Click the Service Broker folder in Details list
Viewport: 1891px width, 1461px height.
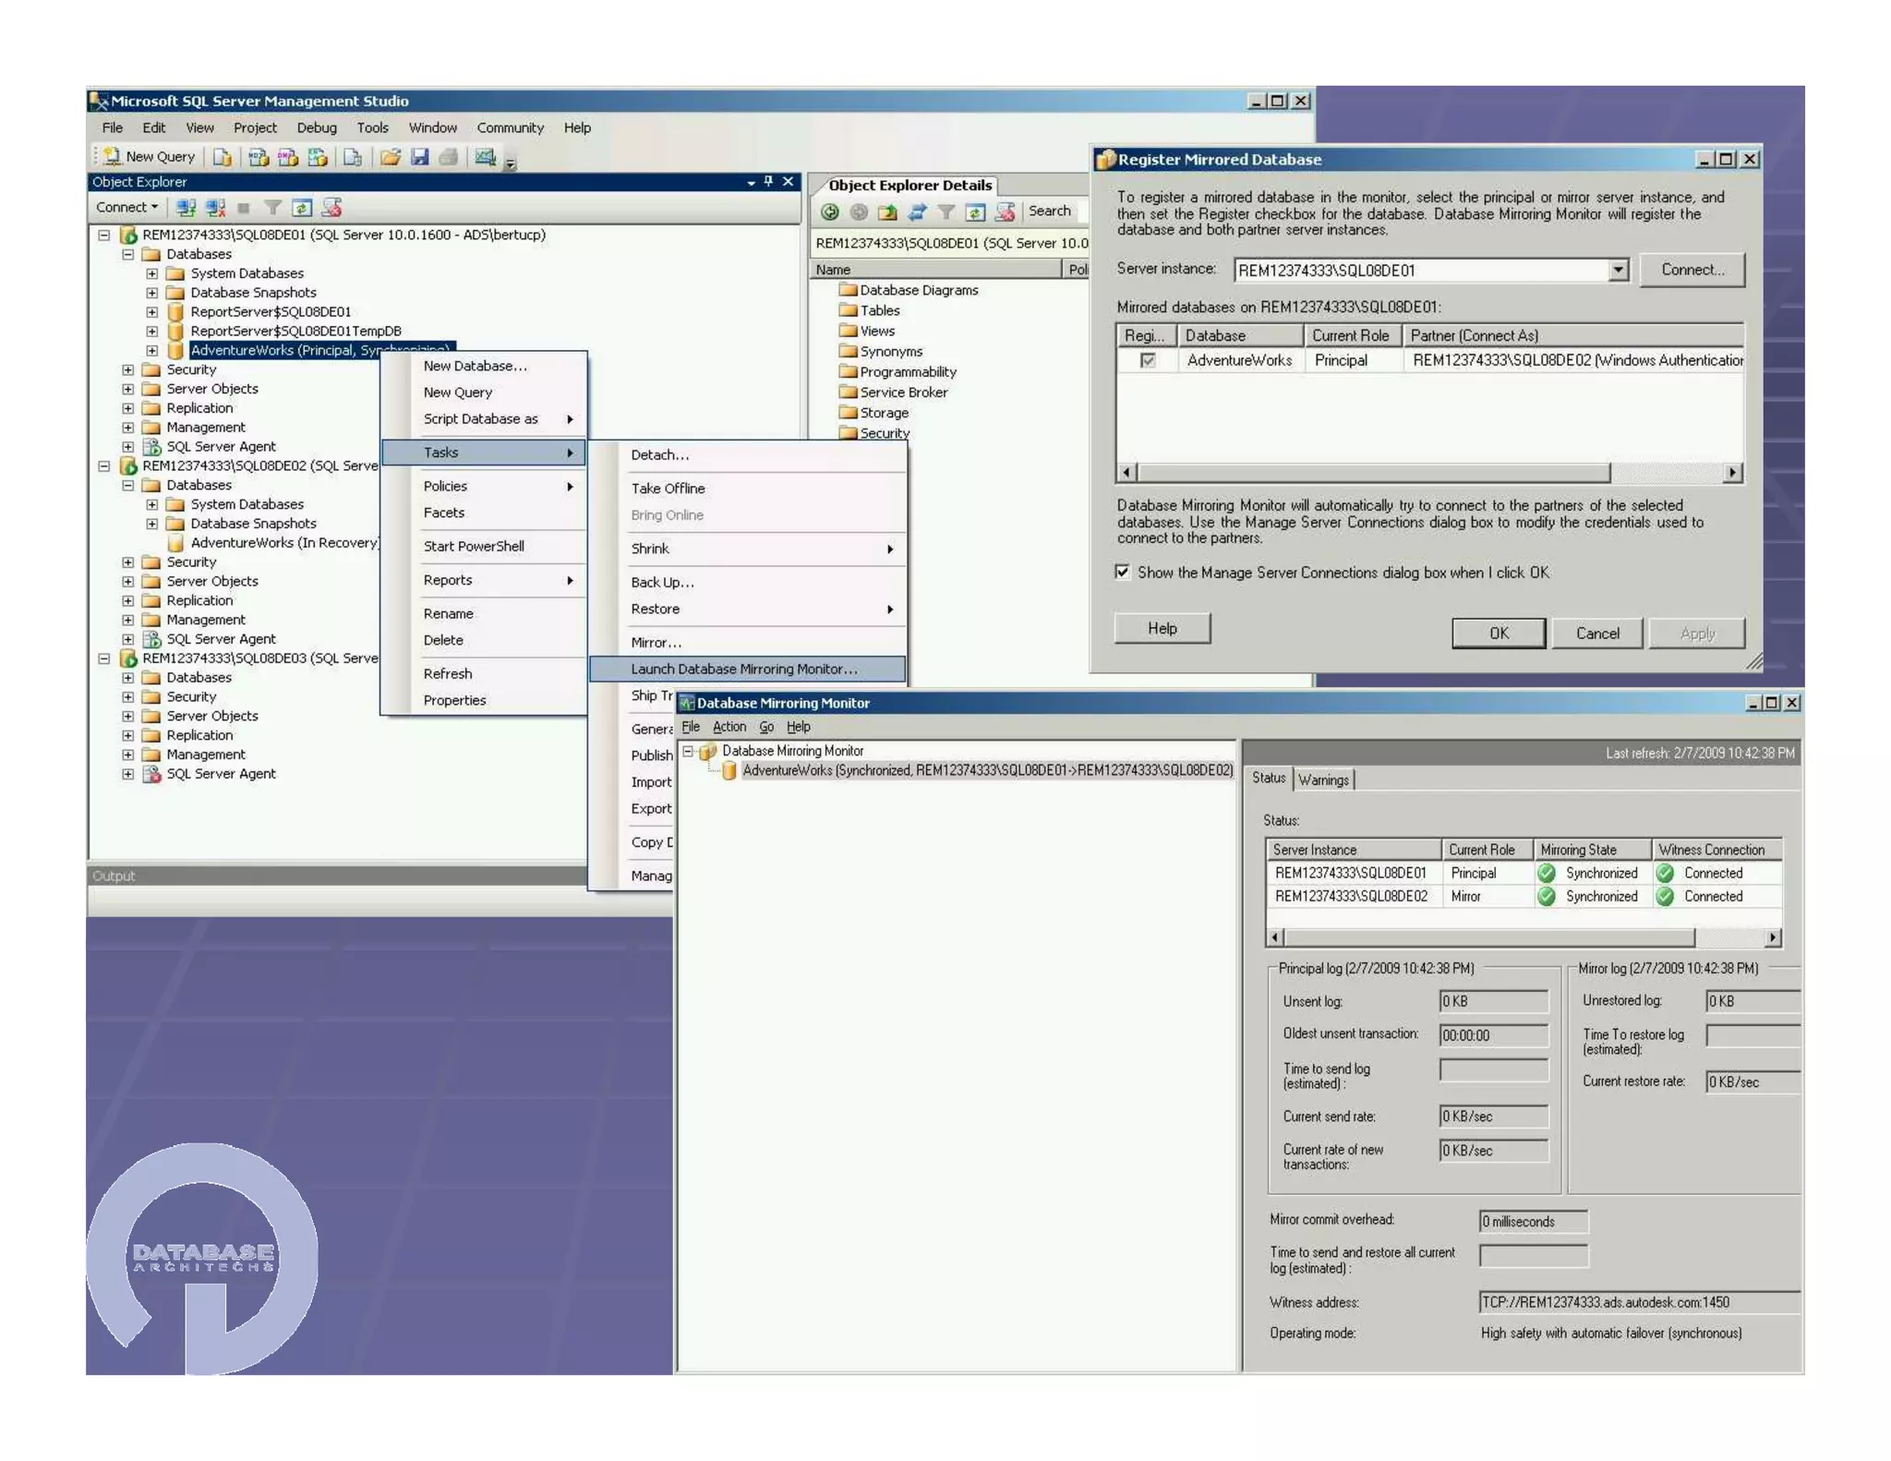(x=893, y=392)
